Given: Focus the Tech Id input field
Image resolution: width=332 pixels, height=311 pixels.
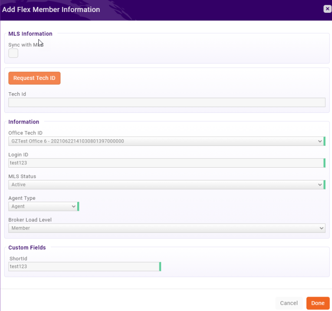Looking at the screenshot, I should pos(166,103).
